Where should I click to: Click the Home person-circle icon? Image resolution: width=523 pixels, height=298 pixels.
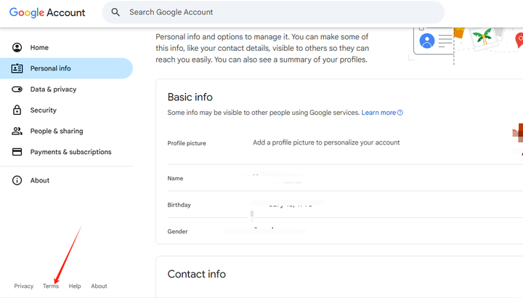tap(17, 47)
